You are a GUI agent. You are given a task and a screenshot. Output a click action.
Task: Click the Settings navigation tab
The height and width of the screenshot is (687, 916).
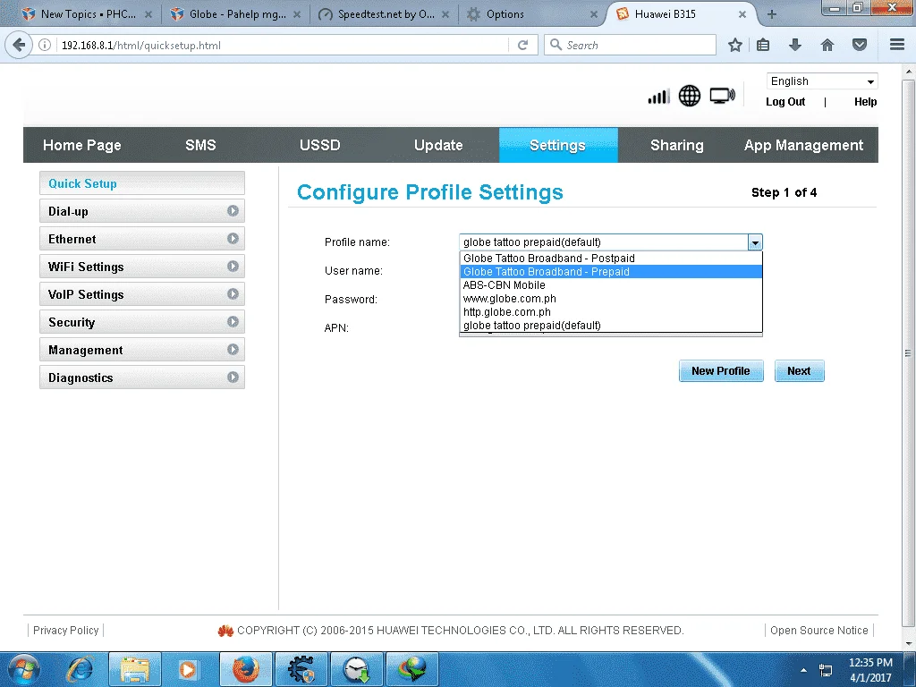point(558,145)
